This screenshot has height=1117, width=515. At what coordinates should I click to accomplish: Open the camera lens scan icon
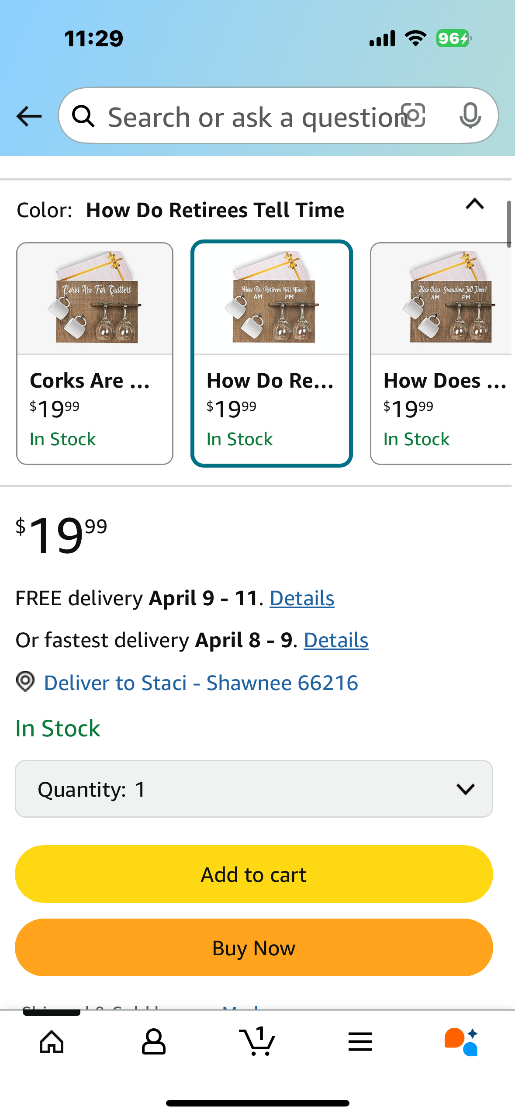pos(413,115)
